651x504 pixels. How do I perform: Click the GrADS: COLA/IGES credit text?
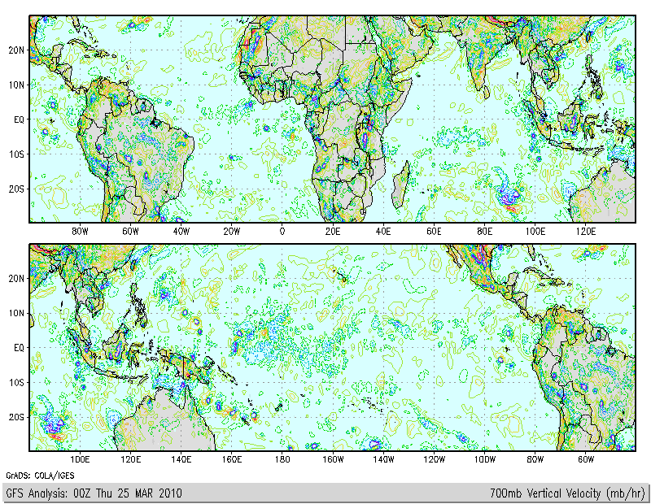point(40,476)
